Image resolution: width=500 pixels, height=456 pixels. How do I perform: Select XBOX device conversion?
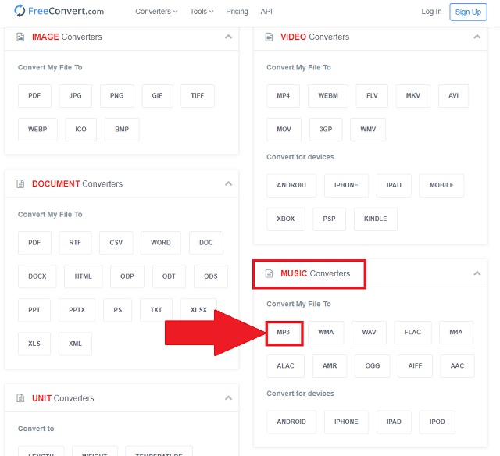click(286, 219)
